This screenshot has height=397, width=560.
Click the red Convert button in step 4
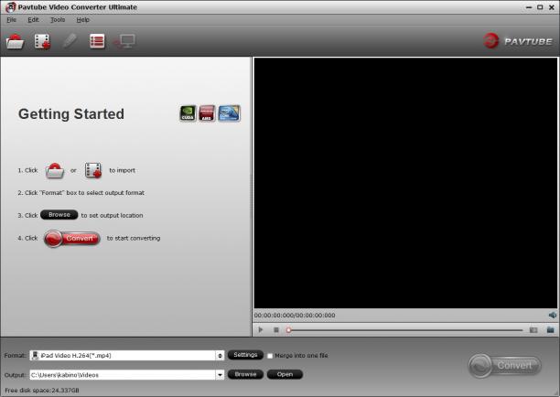pyautogui.click(x=71, y=238)
